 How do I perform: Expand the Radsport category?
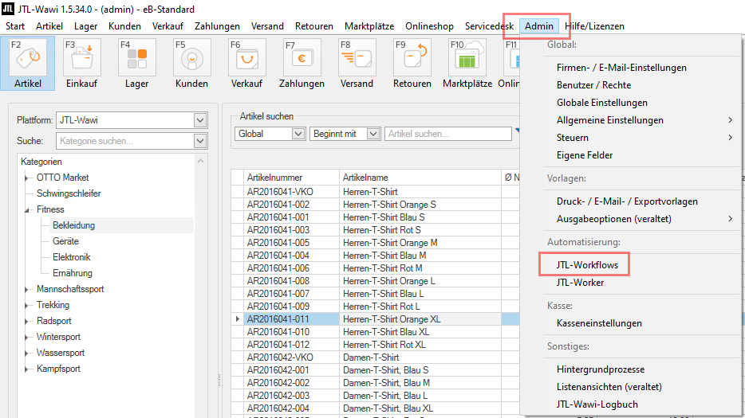pos(26,321)
